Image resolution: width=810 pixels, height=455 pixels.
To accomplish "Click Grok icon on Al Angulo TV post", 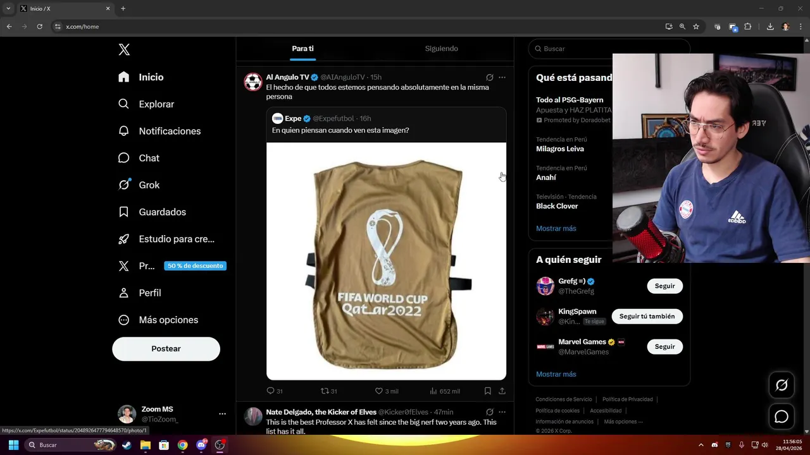I will [489, 77].
